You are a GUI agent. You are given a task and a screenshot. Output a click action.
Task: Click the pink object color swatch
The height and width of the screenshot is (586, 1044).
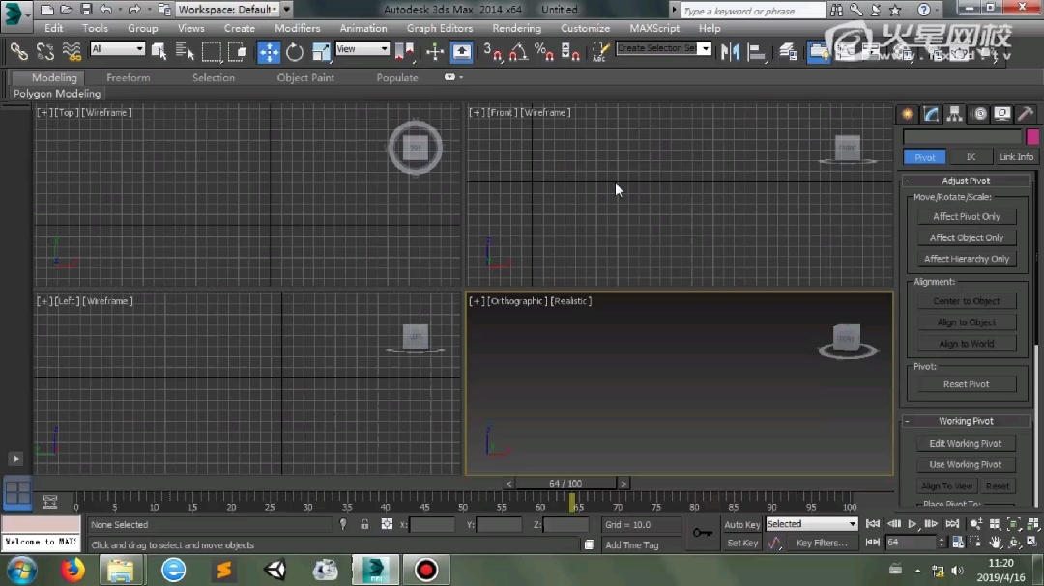[1032, 137]
